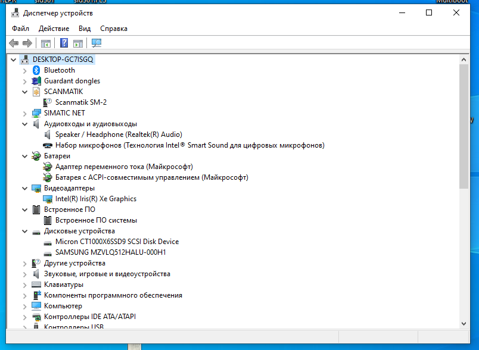Screen dimensions: 479x350
Task: Click the blue Help question mark icon
Action: [x=64, y=43]
